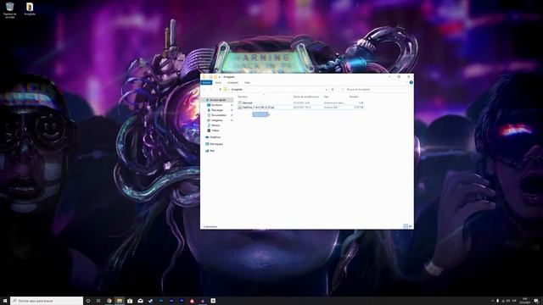Open the taskbar clock and calendar
This screenshot has width=543, height=305.
click(524, 301)
